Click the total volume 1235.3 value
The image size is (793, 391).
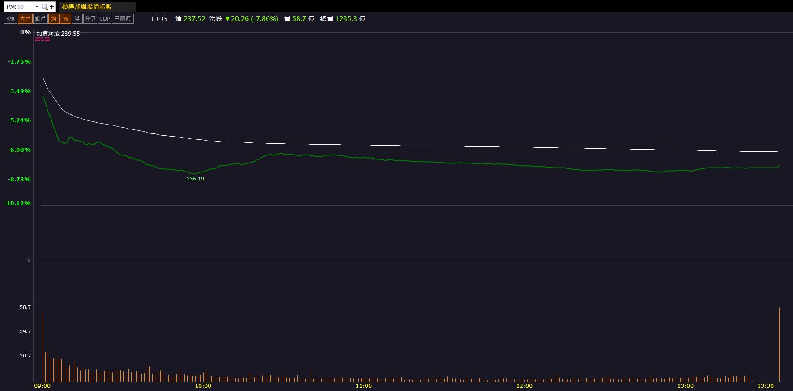346,19
